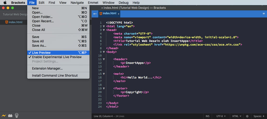
Task: Collapse the head block on line 3
Action: (104, 30)
